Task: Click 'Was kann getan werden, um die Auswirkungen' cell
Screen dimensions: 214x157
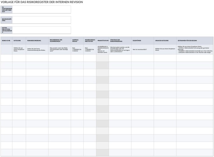Action: coord(120,50)
